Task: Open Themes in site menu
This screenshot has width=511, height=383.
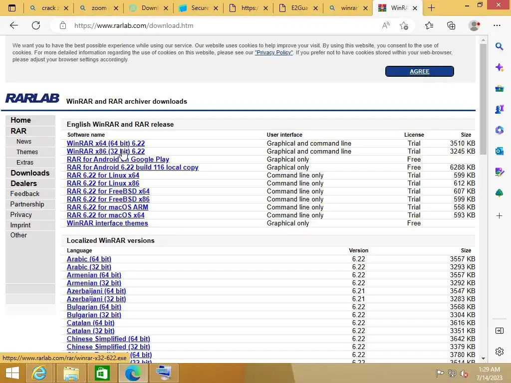Action: pos(27,152)
